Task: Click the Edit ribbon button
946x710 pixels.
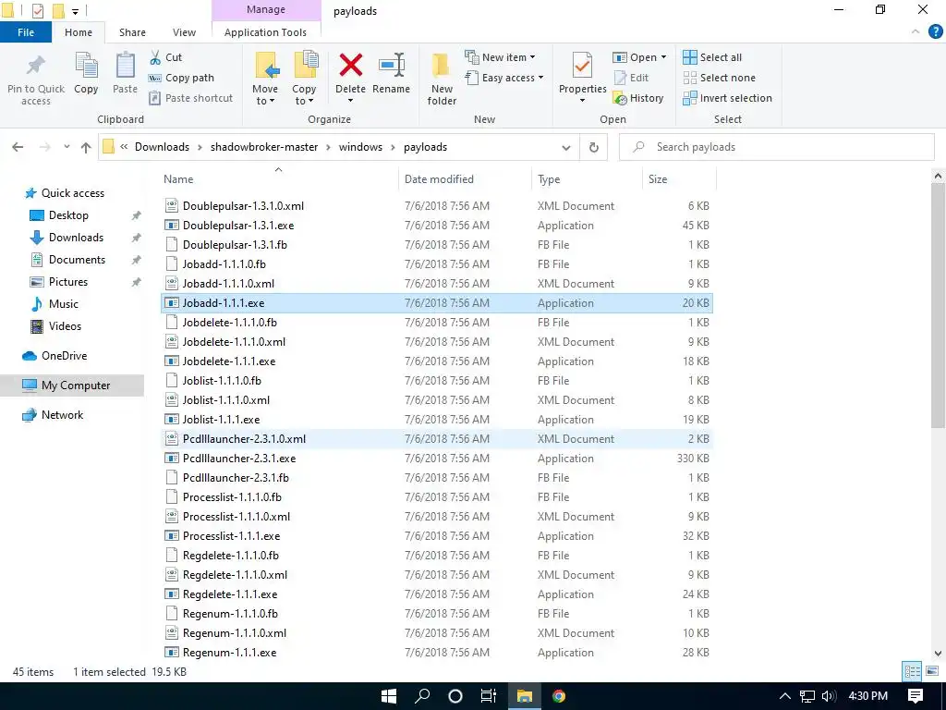Action: (x=631, y=78)
